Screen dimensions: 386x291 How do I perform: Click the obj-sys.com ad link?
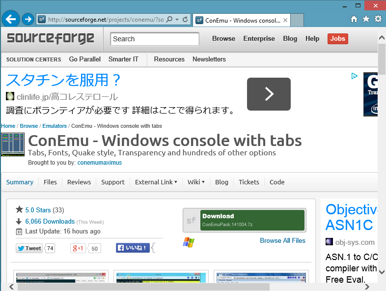click(355, 242)
